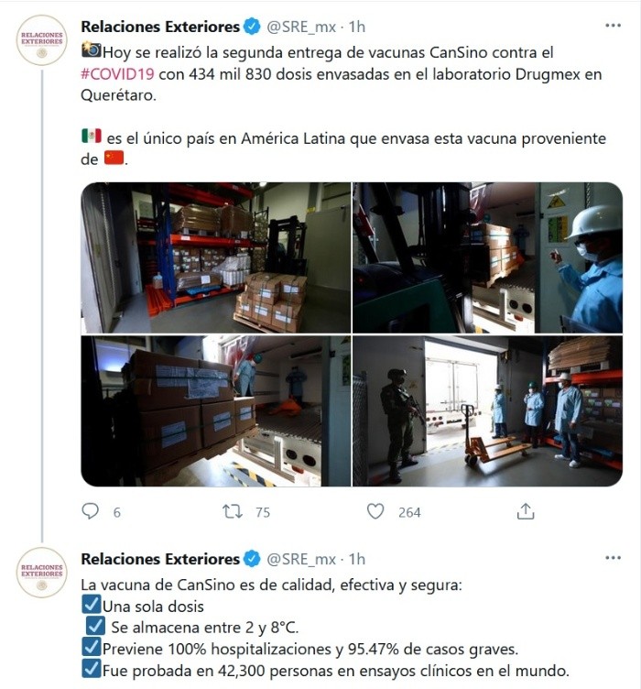Viewport: 641px width, 689px height.
Task: Click the verified badge on the second tweet
Action: 252,560
